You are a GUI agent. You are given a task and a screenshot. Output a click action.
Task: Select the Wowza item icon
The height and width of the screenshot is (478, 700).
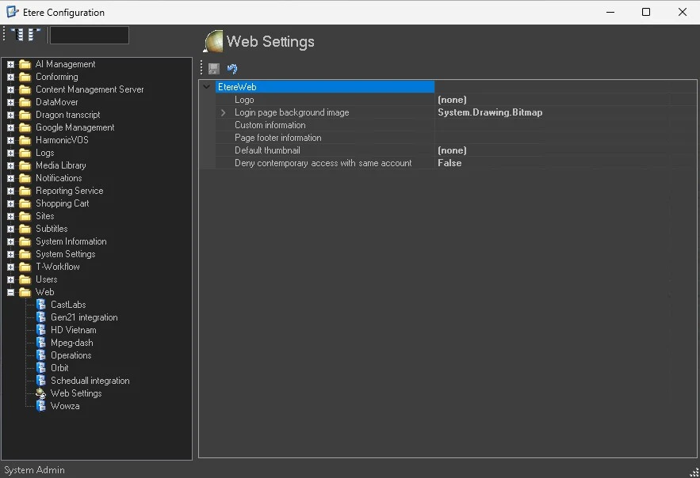(41, 406)
